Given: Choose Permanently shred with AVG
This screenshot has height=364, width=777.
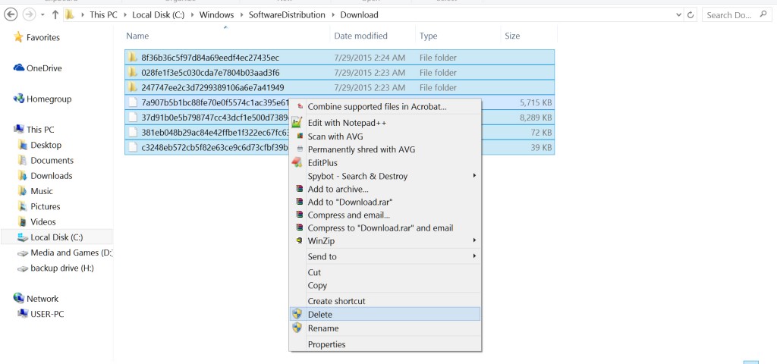Looking at the screenshot, I should (x=385, y=149).
